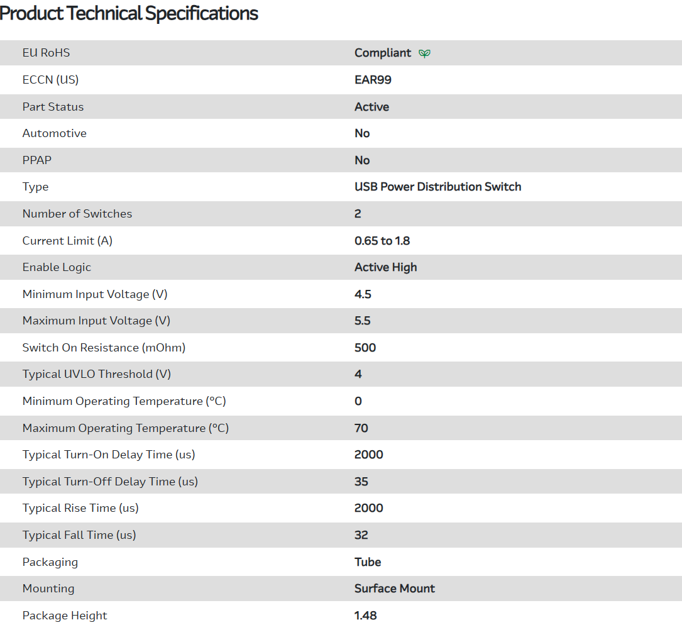This screenshot has height=625, width=682.
Task: Click the Compliant value for EU RoHS
Action: point(382,53)
